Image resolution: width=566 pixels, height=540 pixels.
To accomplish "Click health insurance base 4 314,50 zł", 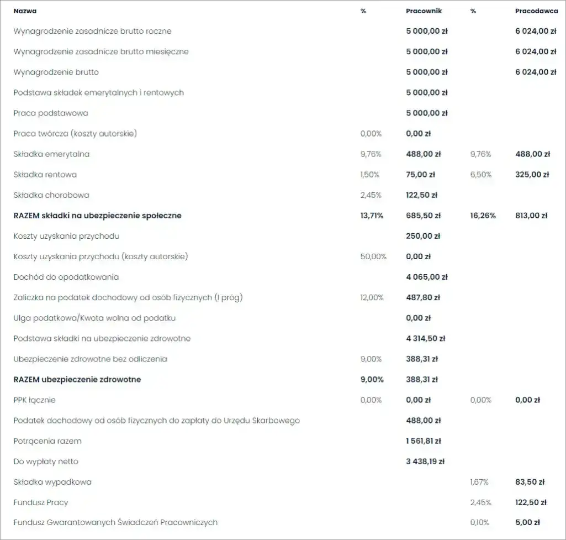I will (425, 338).
